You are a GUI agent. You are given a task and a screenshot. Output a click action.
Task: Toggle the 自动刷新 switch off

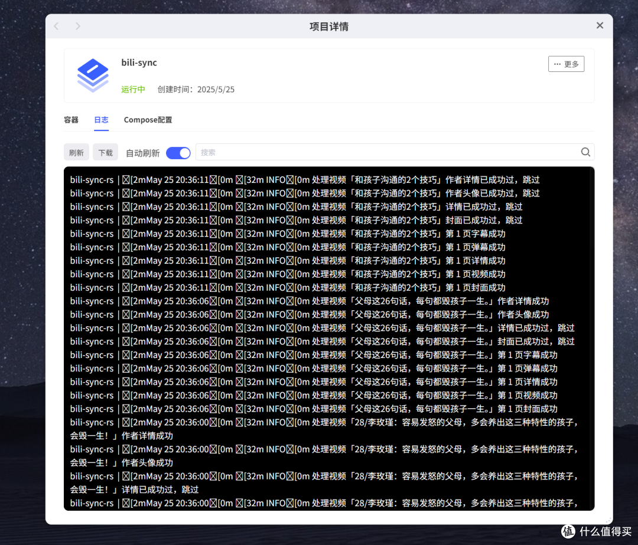(178, 153)
